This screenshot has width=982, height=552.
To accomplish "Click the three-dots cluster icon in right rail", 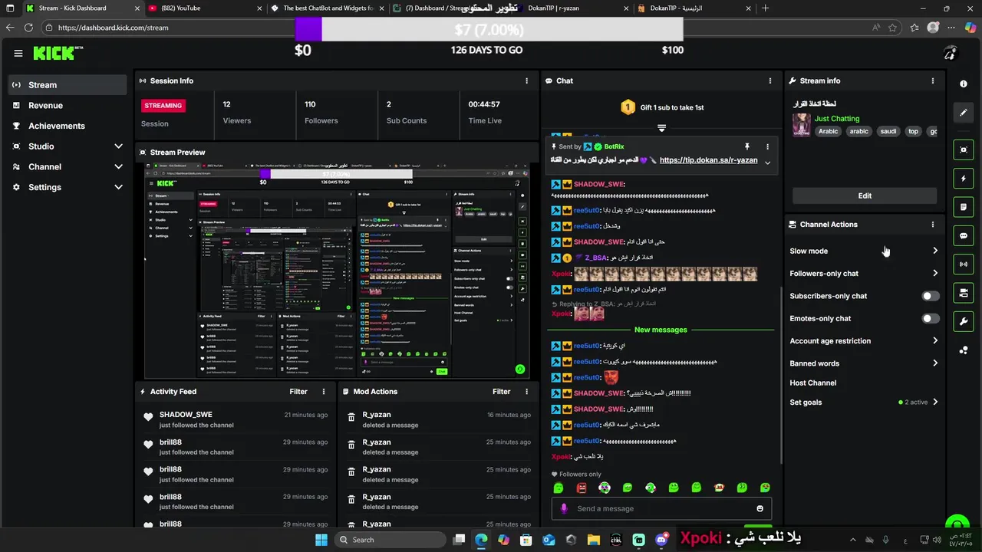I will pos(964,350).
